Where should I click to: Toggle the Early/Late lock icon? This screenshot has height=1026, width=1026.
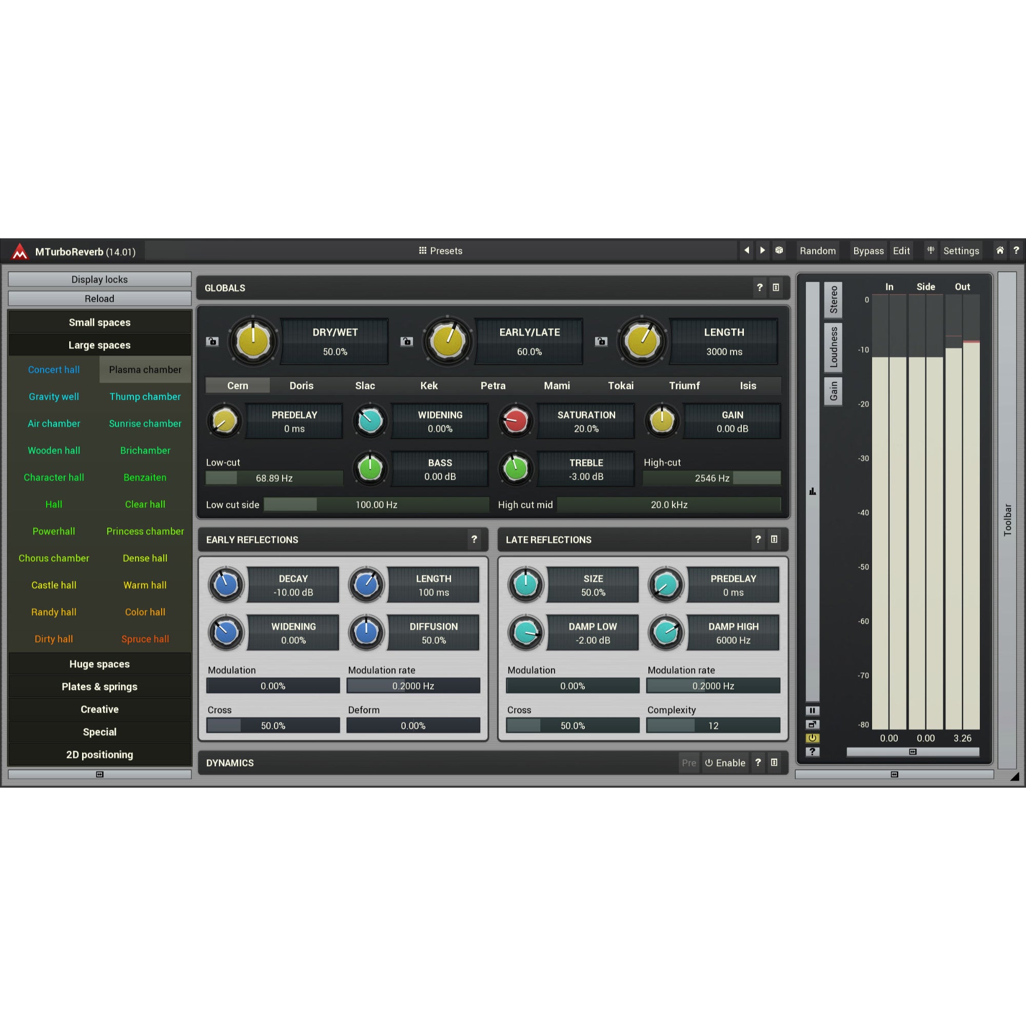click(x=407, y=342)
